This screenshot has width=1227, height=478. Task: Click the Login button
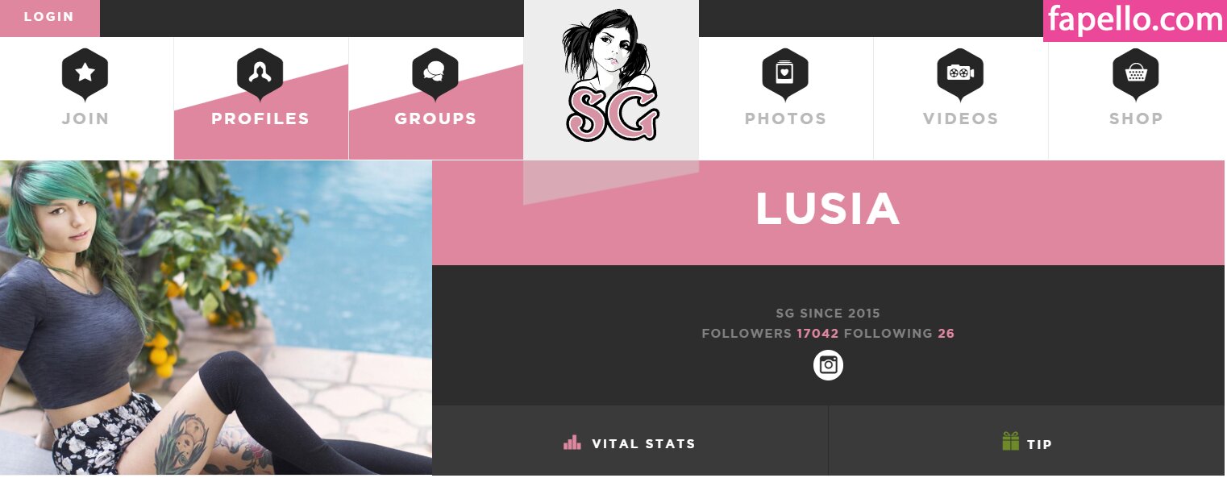point(49,17)
